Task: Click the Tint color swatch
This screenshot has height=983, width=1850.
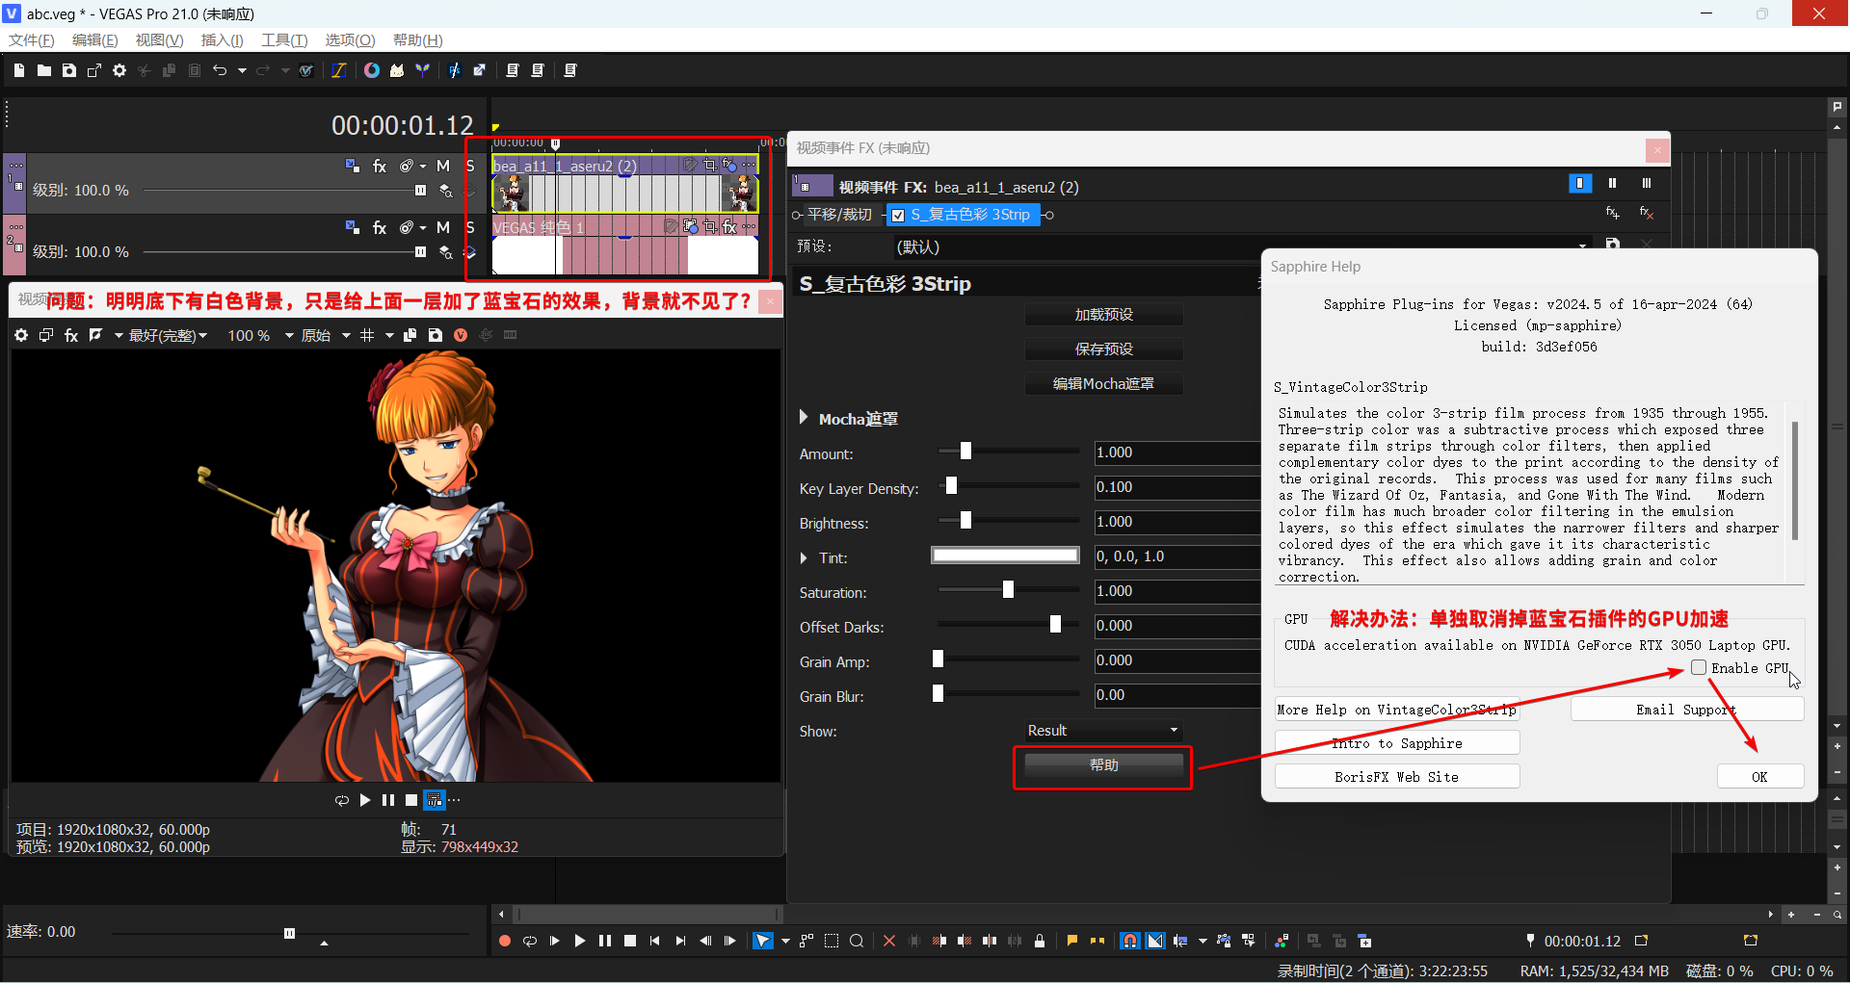Action: (1005, 556)
